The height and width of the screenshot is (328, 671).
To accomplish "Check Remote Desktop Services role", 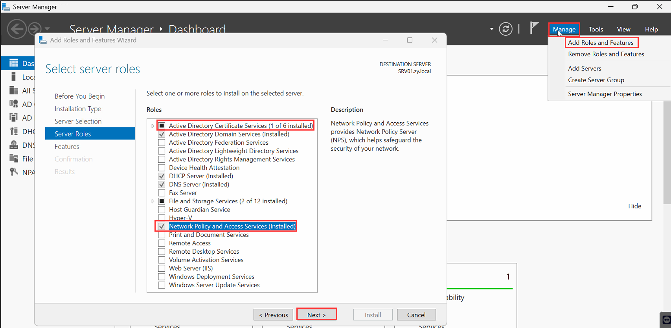I will pyautogui.click(x=162, y=252).
